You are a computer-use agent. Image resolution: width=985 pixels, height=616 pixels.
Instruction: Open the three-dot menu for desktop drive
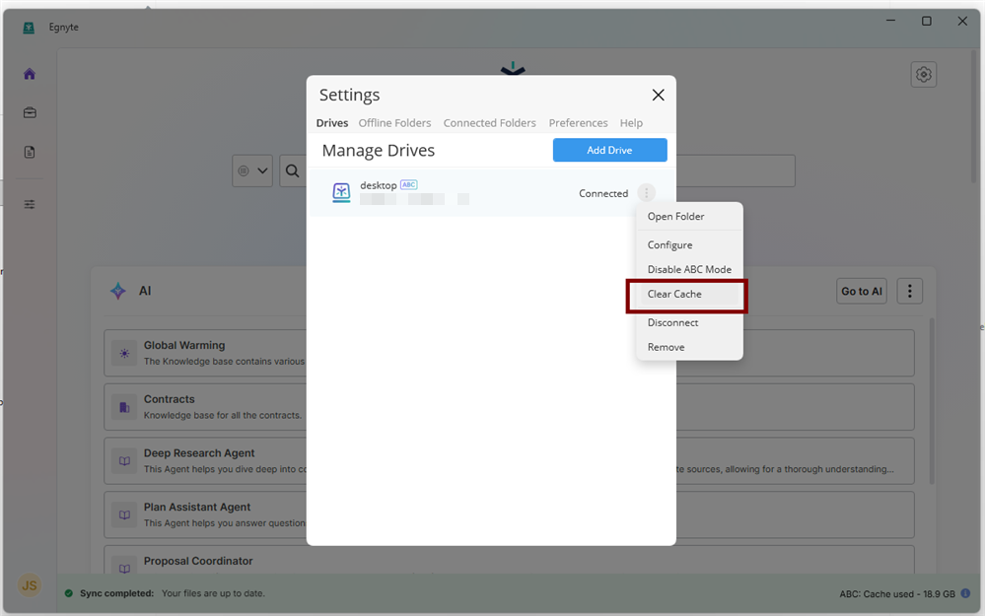(x=646, y=193)
